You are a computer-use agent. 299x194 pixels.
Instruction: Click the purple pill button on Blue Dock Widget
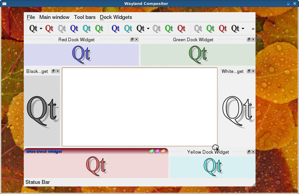click(x=157, y=151)
